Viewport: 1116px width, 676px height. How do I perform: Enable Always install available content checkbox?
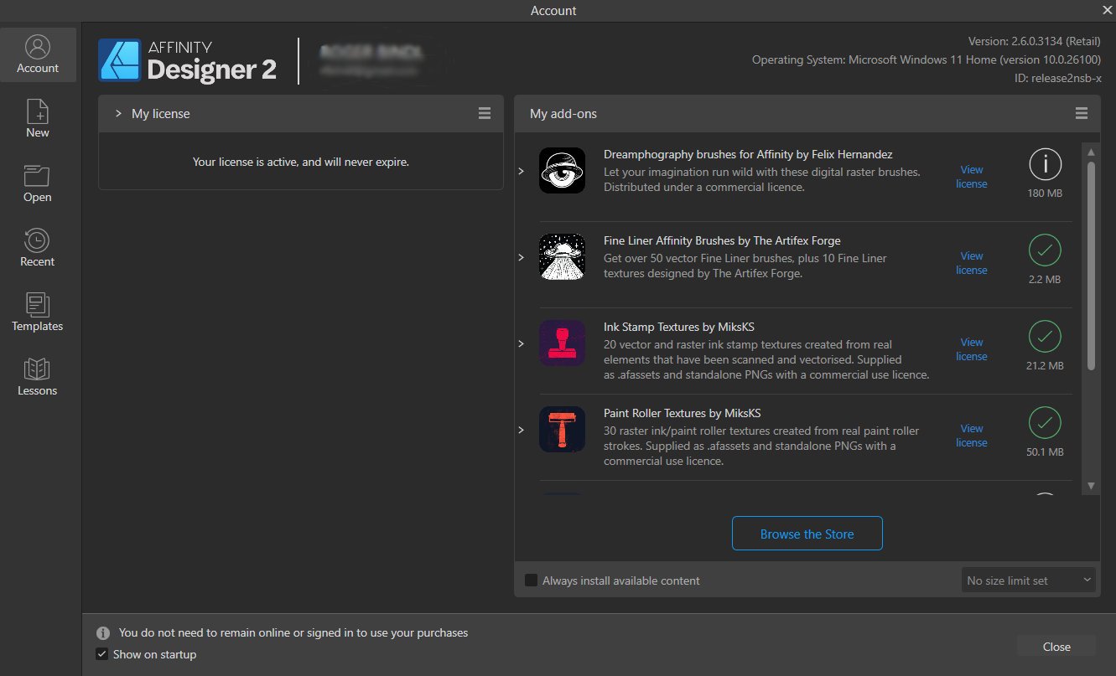pyautogui.click(x=531, y=581)
